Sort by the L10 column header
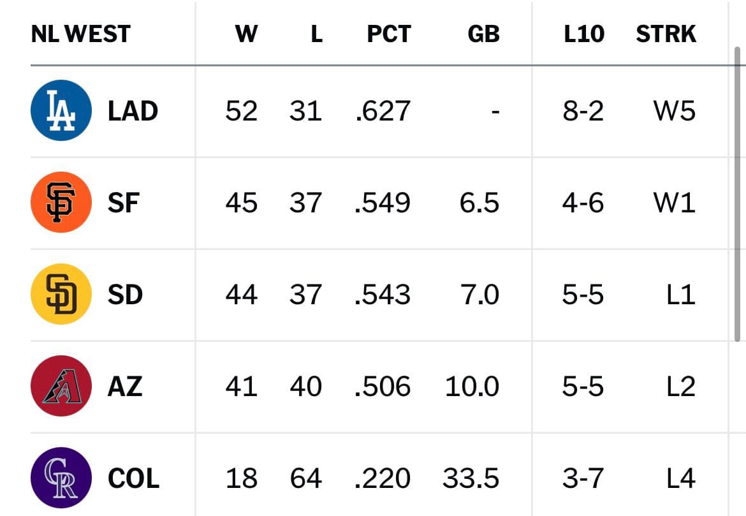Screen dimensions: 746x516 coord(584,34)
